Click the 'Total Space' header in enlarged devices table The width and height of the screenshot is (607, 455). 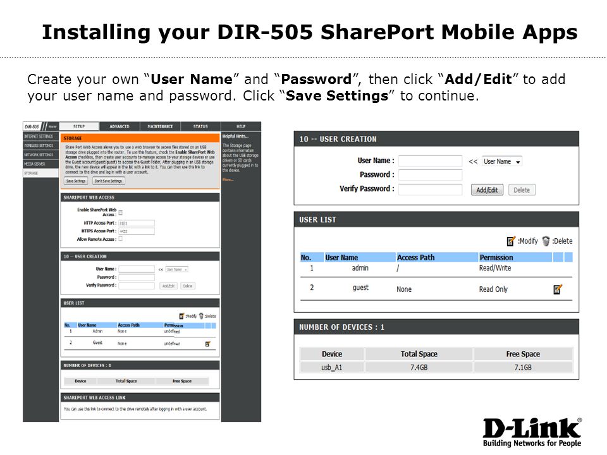tap(419, 354)
